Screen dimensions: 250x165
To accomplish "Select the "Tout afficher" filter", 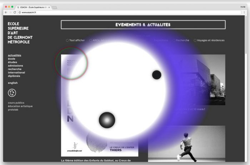I will click(67, 40).
